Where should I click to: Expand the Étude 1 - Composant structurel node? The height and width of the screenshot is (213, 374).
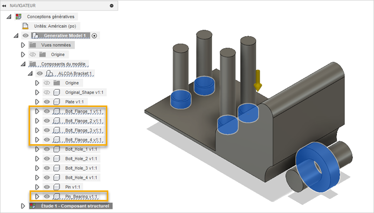(x=23, y=206)
